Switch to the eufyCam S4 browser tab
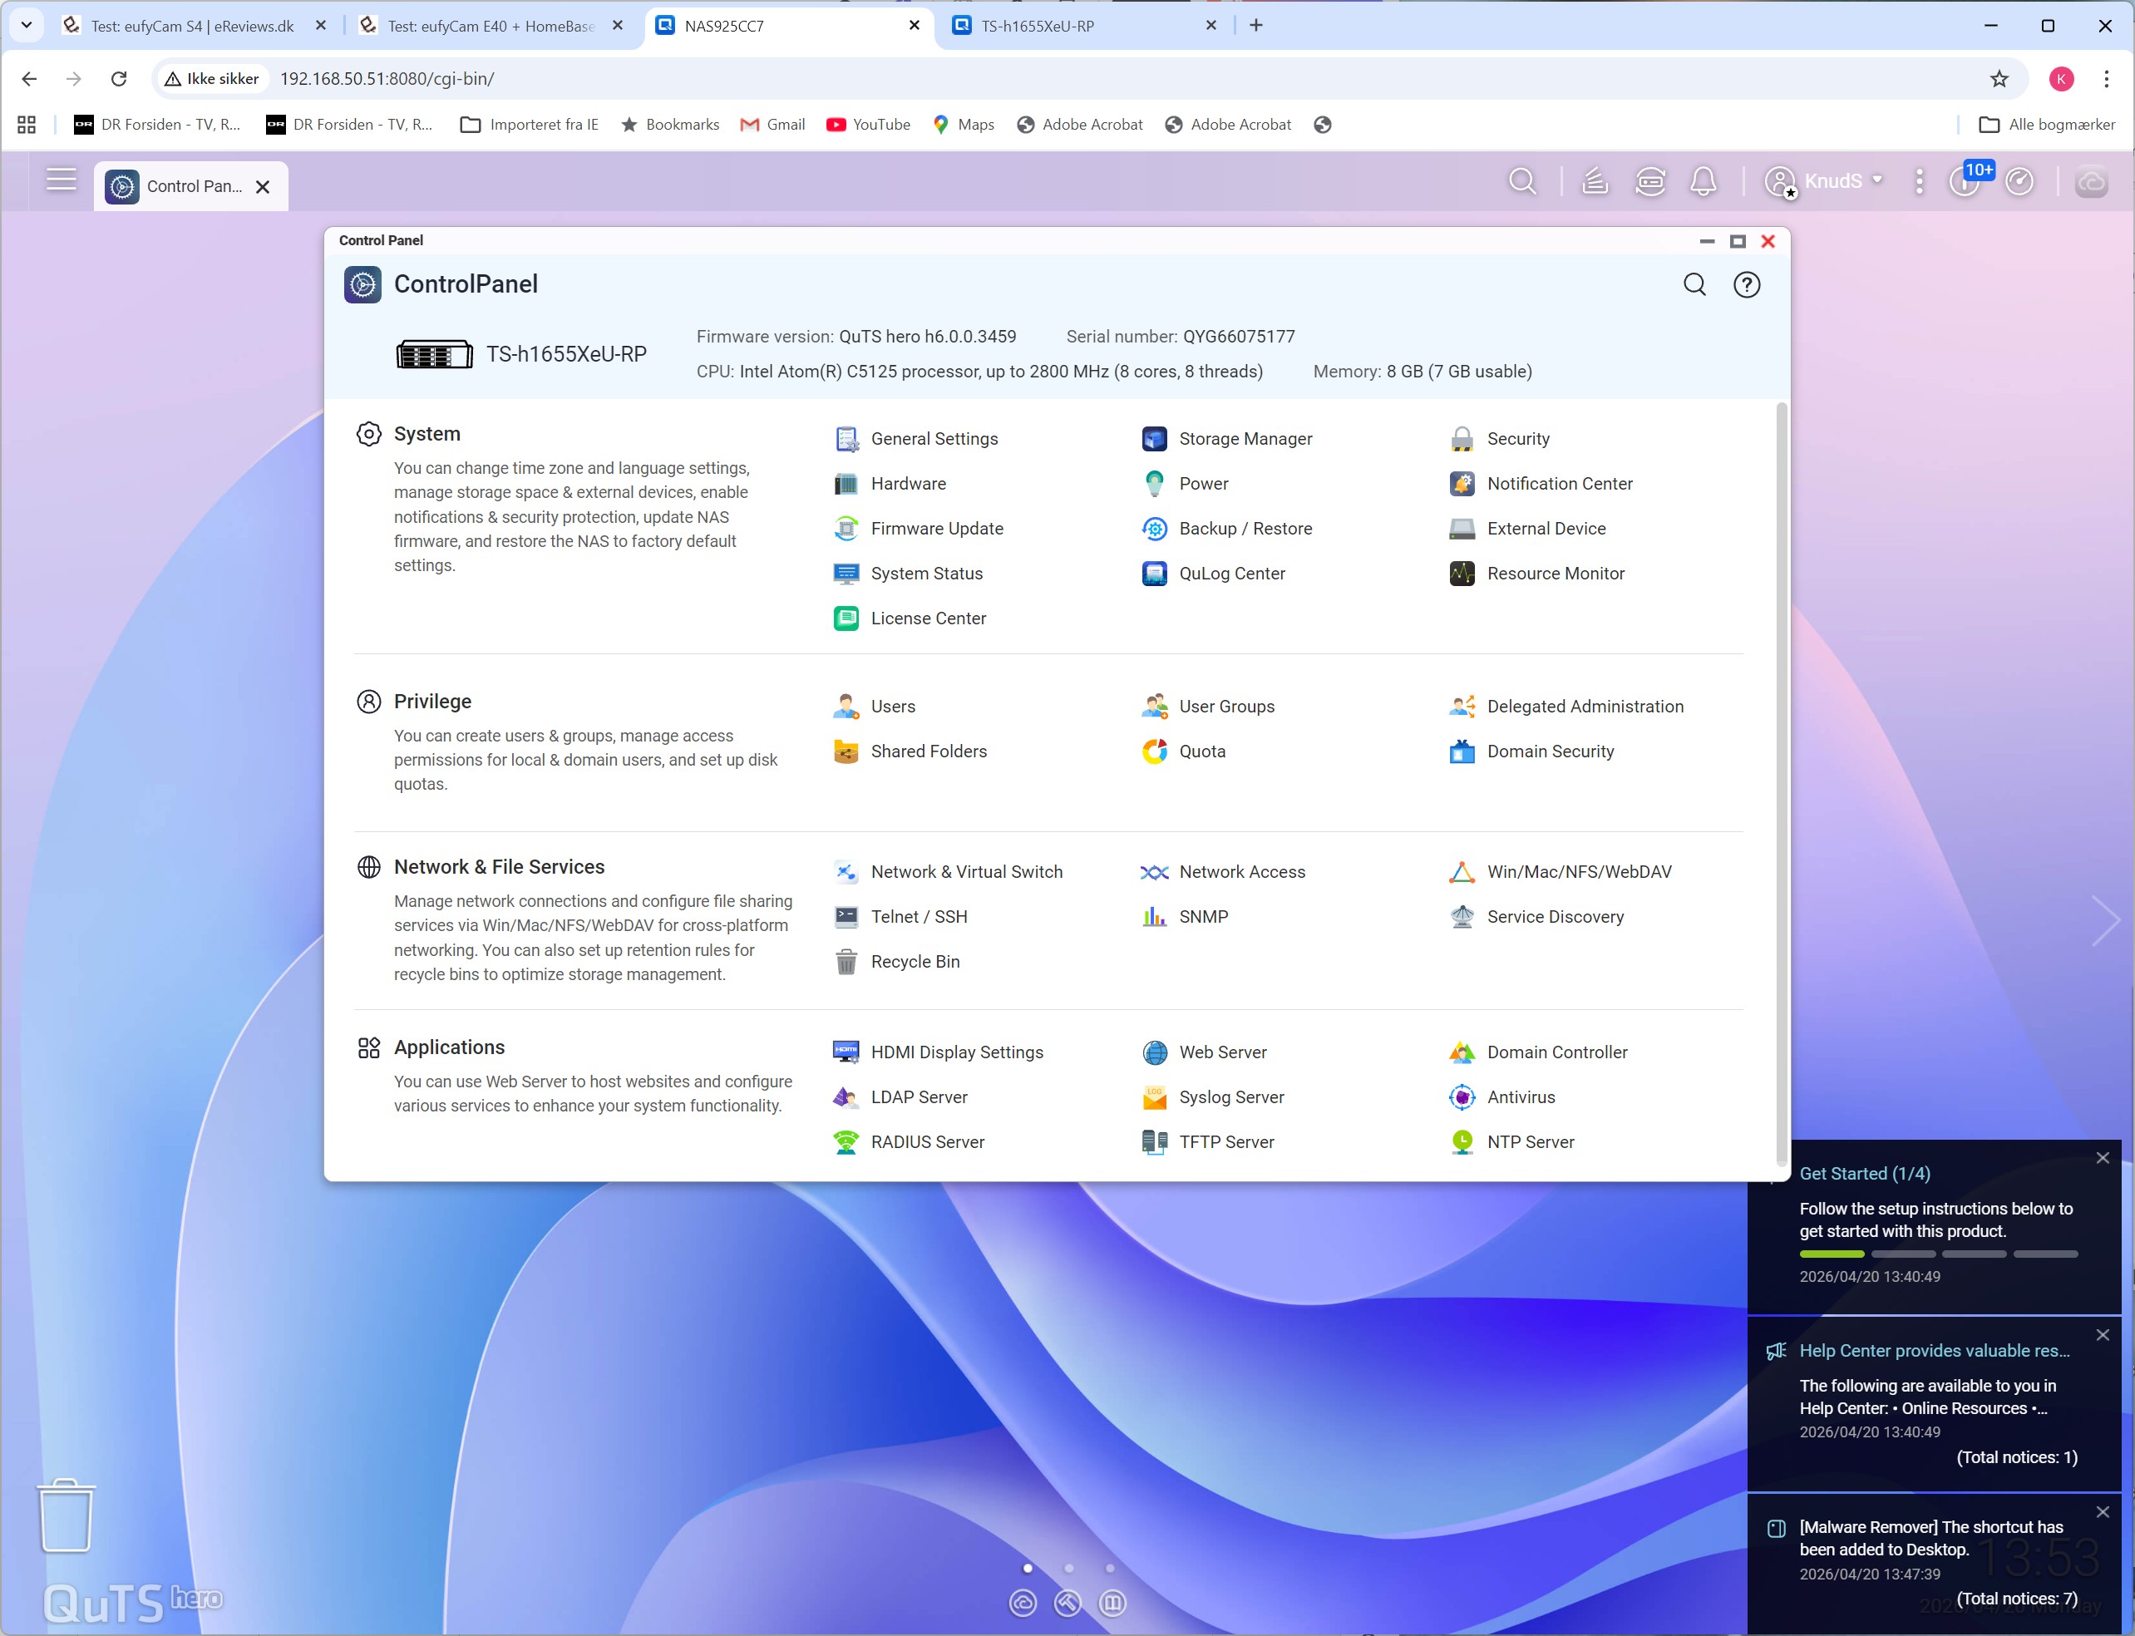Viewport: 2135px width, 1636px height. pyautogui.click(x=194, y=27)
